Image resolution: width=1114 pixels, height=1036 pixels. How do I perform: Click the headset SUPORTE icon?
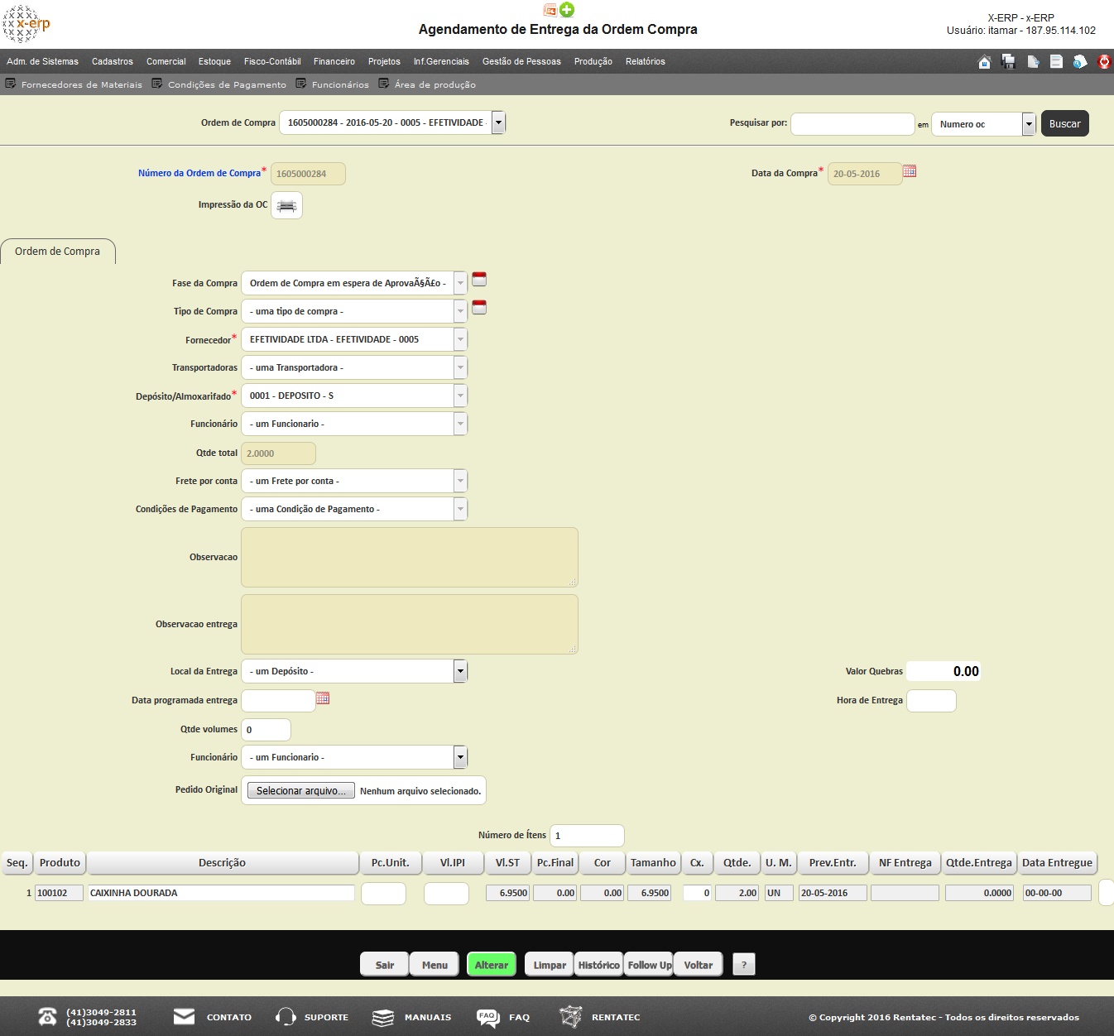click(286, 1017)
